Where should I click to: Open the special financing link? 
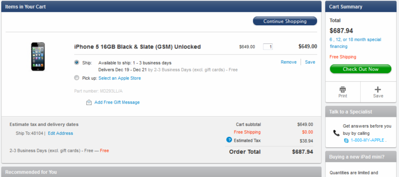click(355, 43)
